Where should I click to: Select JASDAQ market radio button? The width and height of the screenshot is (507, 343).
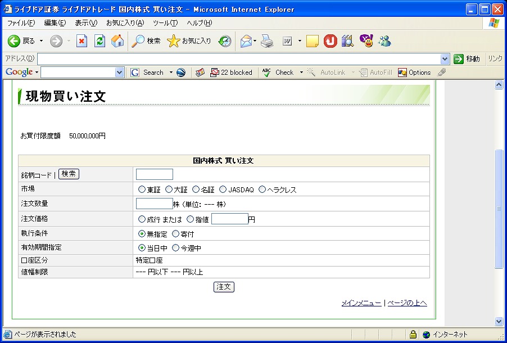click(x=223, y=189)
